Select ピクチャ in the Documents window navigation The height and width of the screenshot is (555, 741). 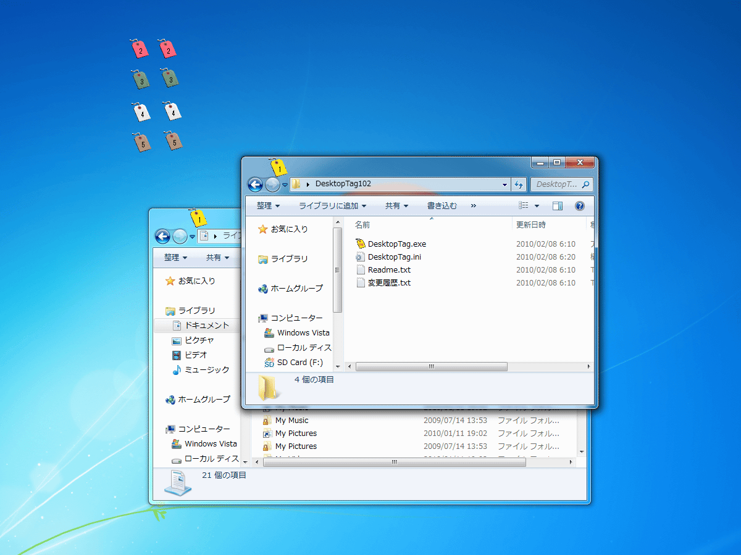click(193, 340)
